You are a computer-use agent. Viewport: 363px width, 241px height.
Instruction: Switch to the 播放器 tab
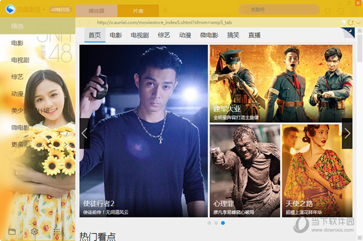click(x=96, y=11)
